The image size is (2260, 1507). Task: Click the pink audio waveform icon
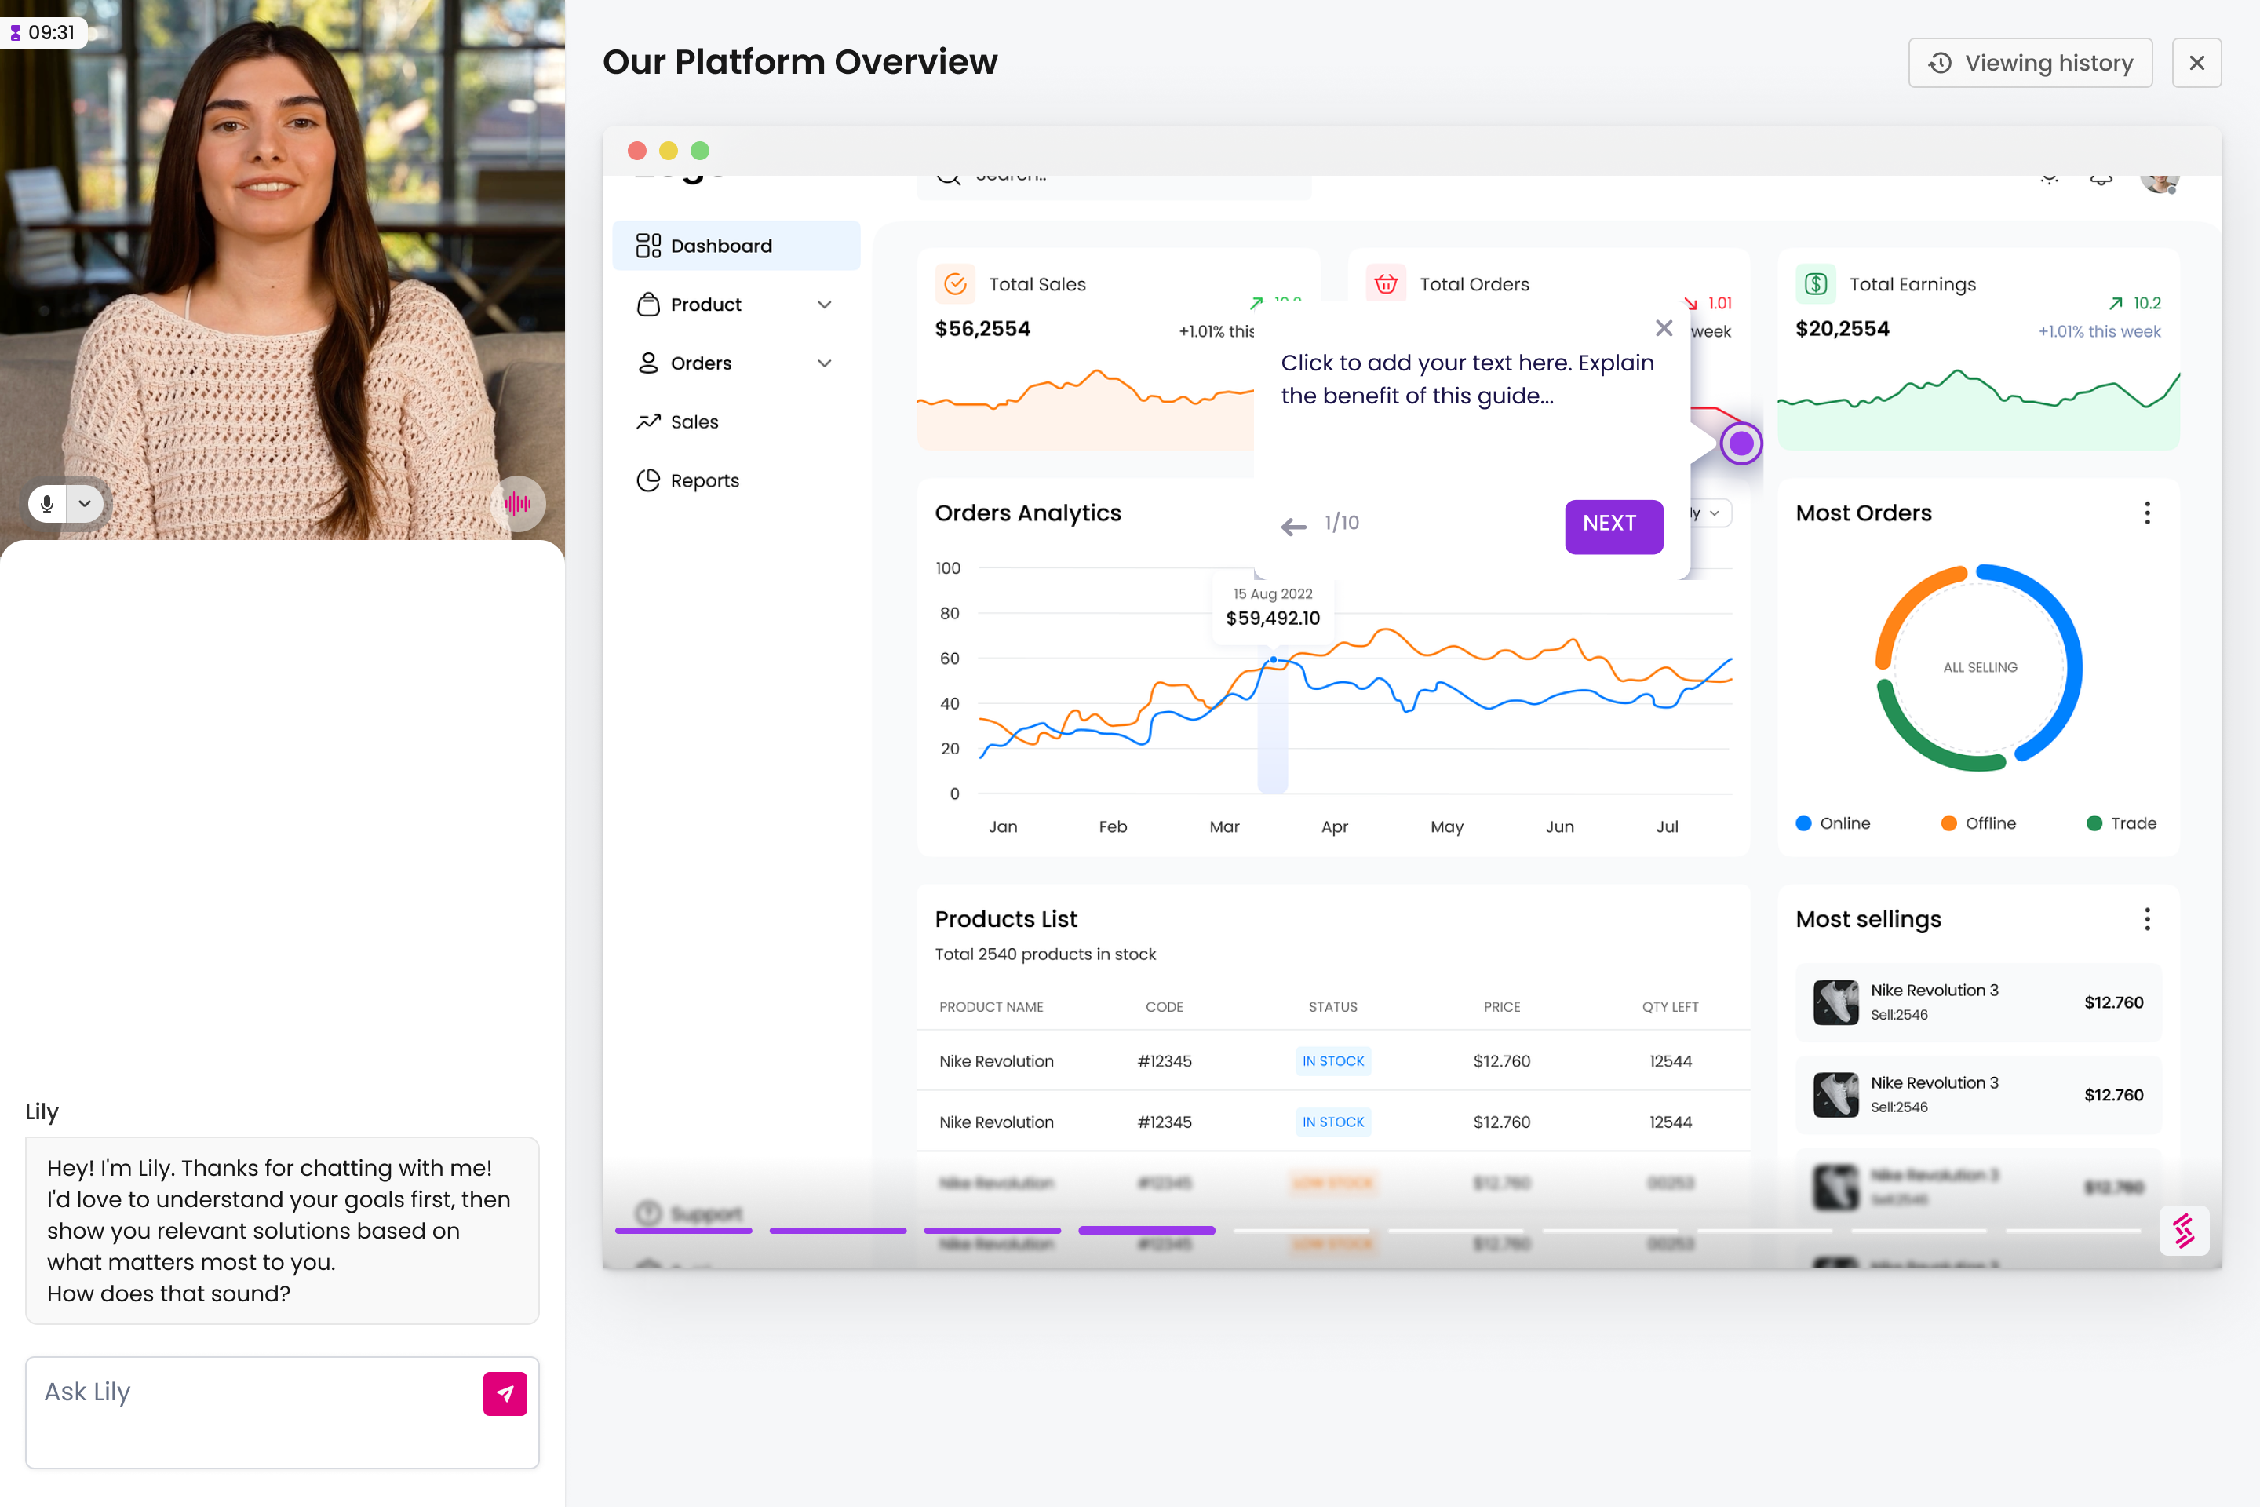[518, 504]
